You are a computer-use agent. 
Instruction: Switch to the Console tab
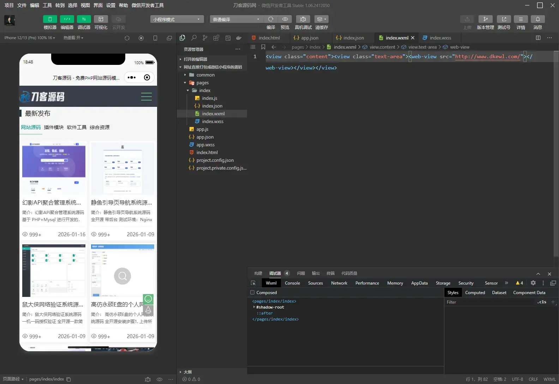click(292, 283)
